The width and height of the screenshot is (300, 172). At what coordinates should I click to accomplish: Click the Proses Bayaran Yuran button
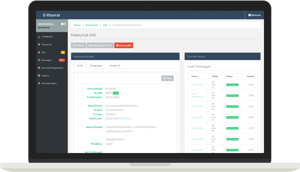point(100,46)
